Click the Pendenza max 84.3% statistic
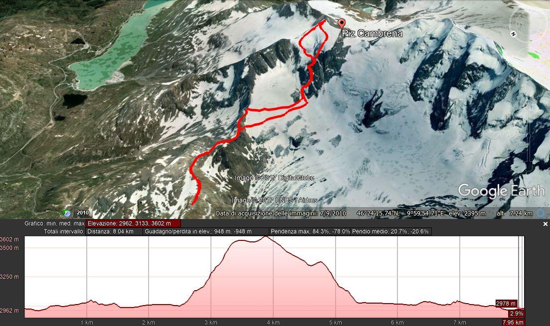The image size is (550, 326). 311,231
